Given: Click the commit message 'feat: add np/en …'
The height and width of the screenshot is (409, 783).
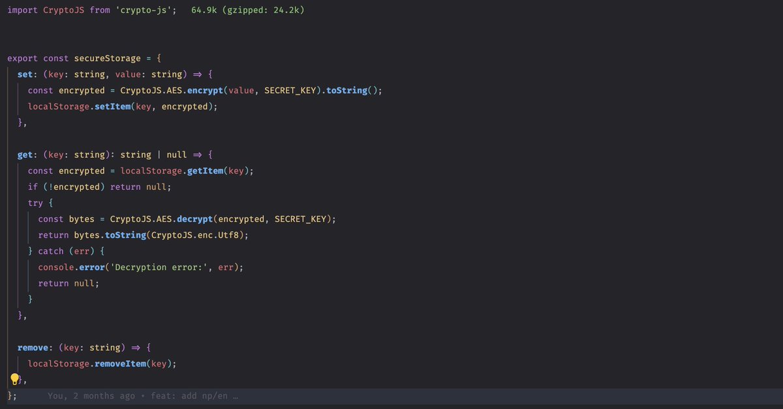Looking at the screenshot, I should pyautogui.click(x=194, y=396).
